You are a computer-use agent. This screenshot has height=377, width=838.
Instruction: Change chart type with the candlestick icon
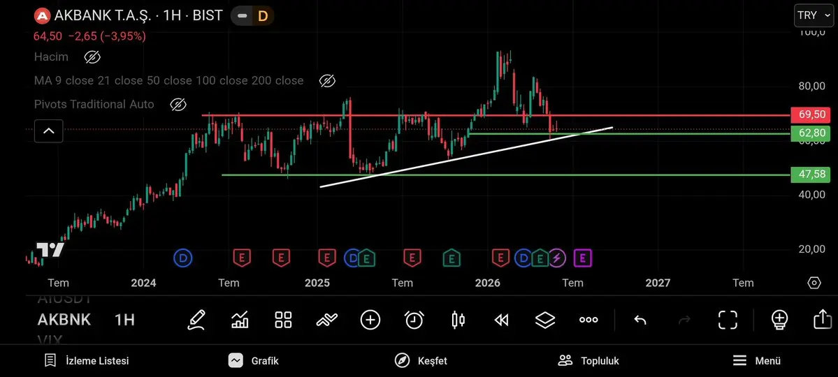[x=458, y=320]
